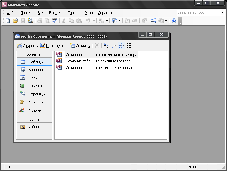Switch to Small Icons view
Image resolution: width=227 pixels, height=171 pixels.
click(114, 46)
